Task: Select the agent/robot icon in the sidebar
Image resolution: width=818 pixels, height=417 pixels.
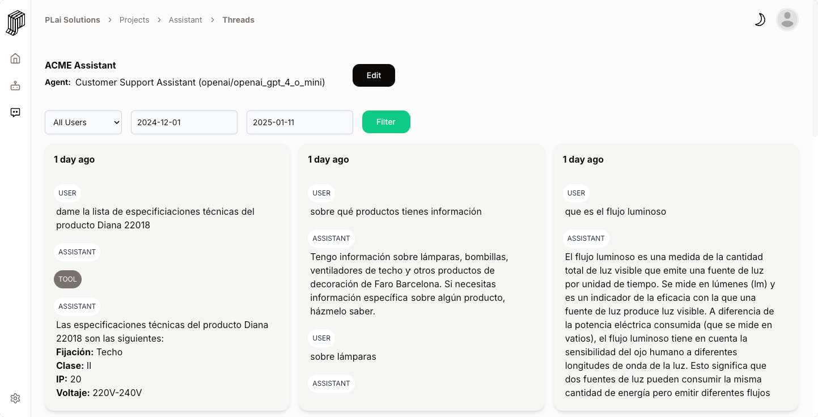Action: coord(15,85)
